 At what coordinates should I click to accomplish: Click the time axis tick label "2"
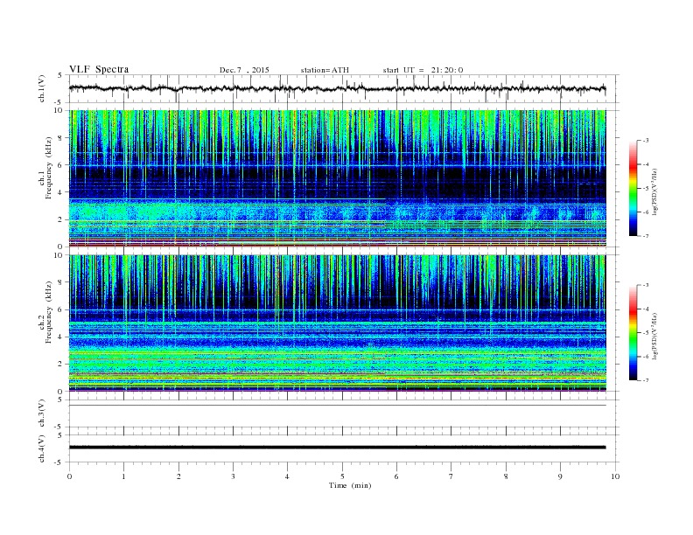point(178,476)
